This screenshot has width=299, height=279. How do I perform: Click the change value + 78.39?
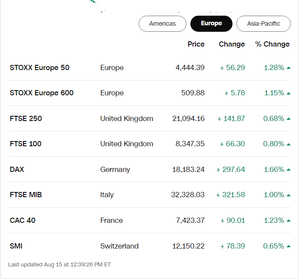point(233,246)
